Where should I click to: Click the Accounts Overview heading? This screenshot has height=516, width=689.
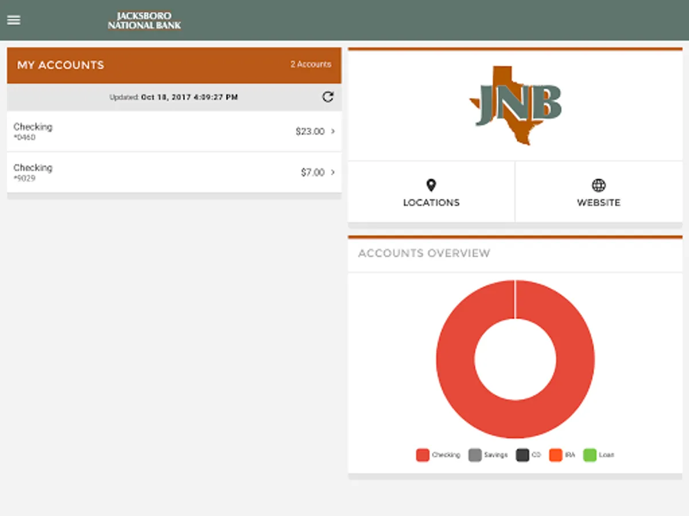(x=424, y=253)
